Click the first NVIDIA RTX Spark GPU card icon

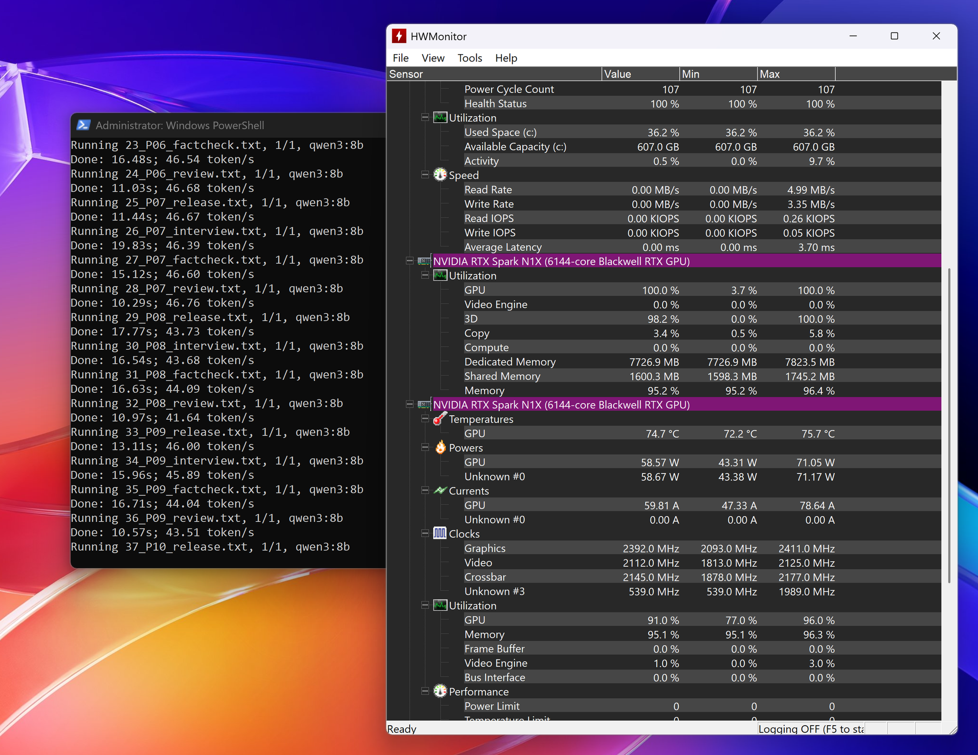(424, 261)
